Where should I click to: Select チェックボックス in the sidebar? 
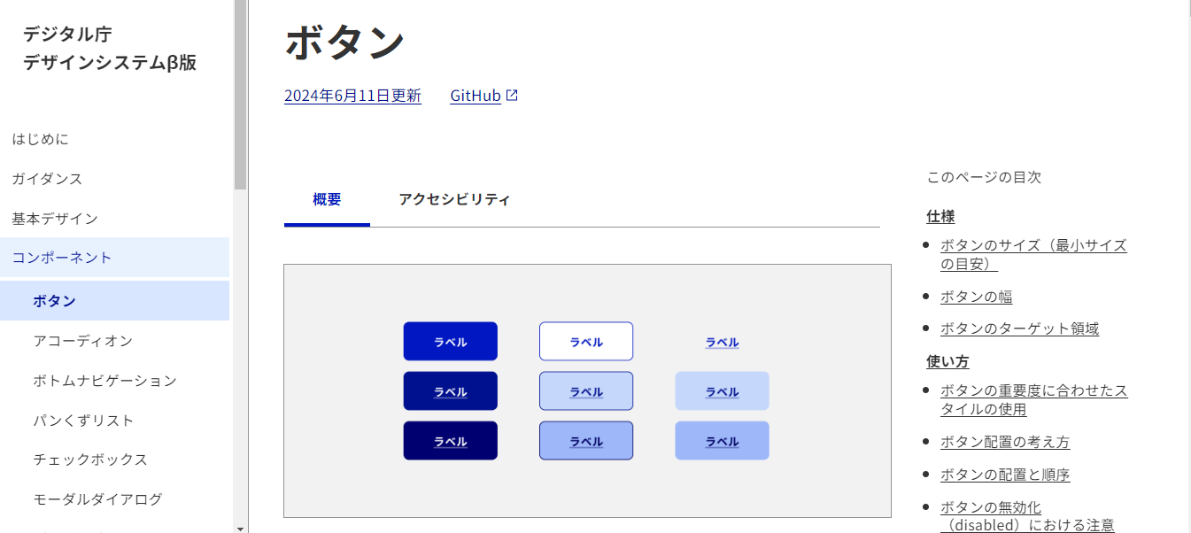pos(90,460)
